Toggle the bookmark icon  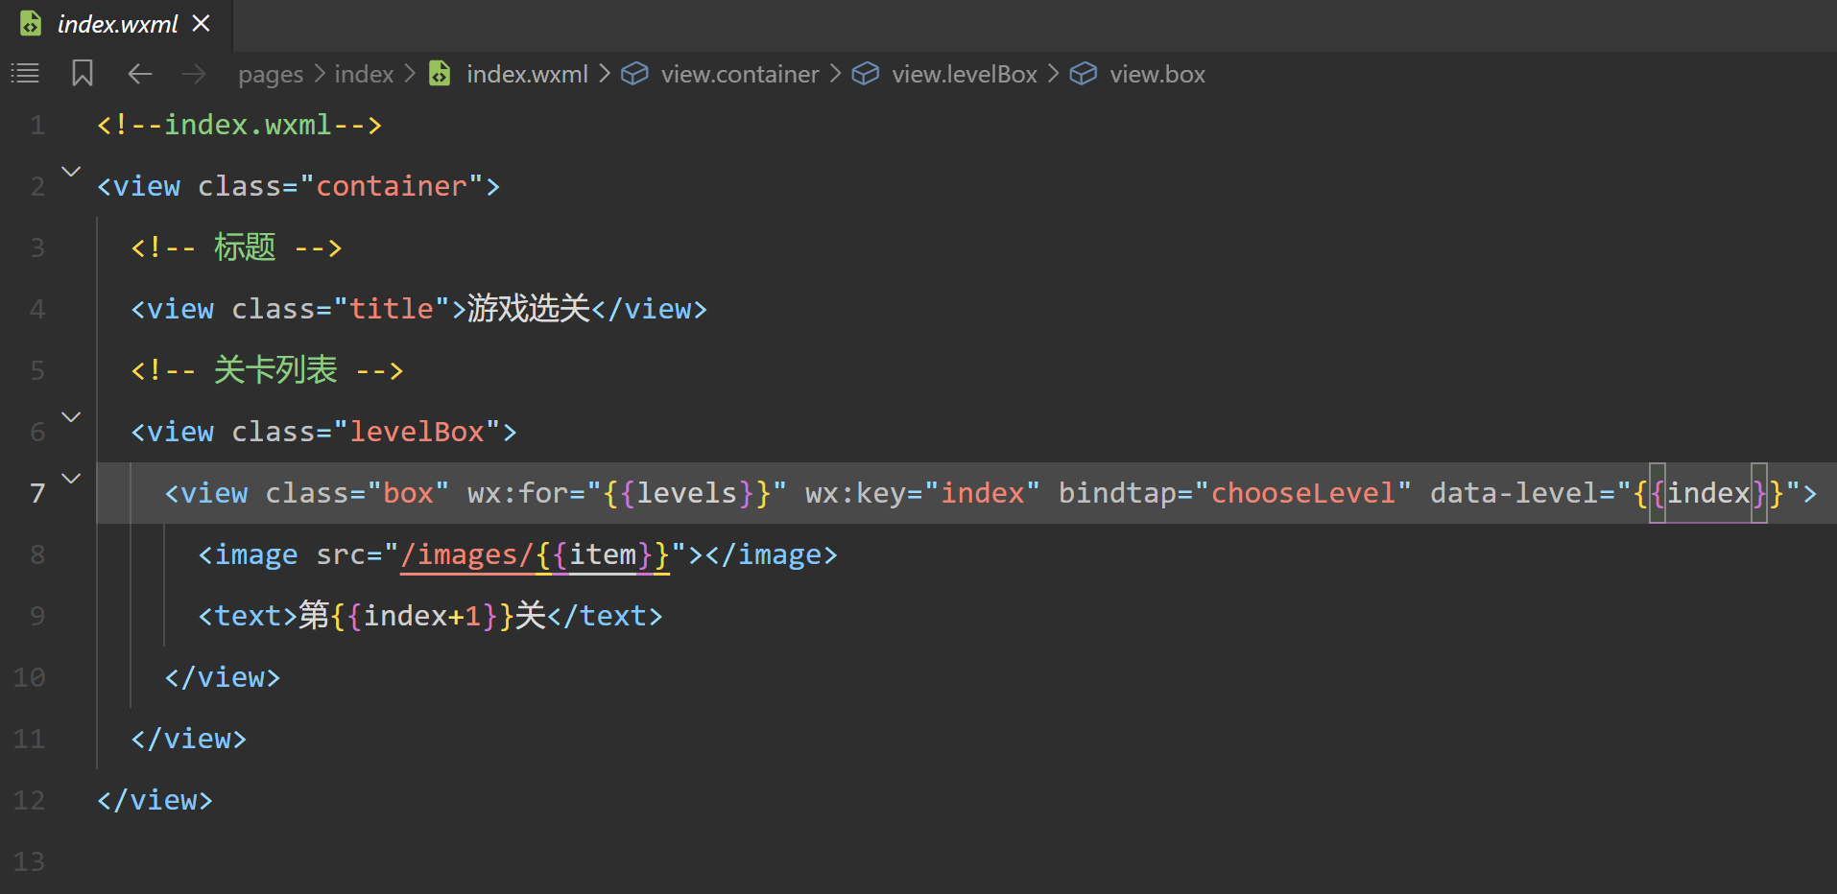[x=83, y=73]
